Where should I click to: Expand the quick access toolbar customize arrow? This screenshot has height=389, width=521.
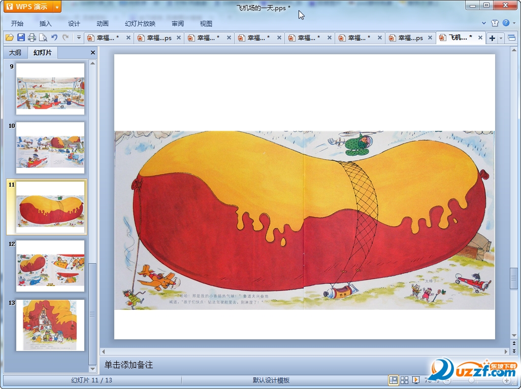[79, 38]
